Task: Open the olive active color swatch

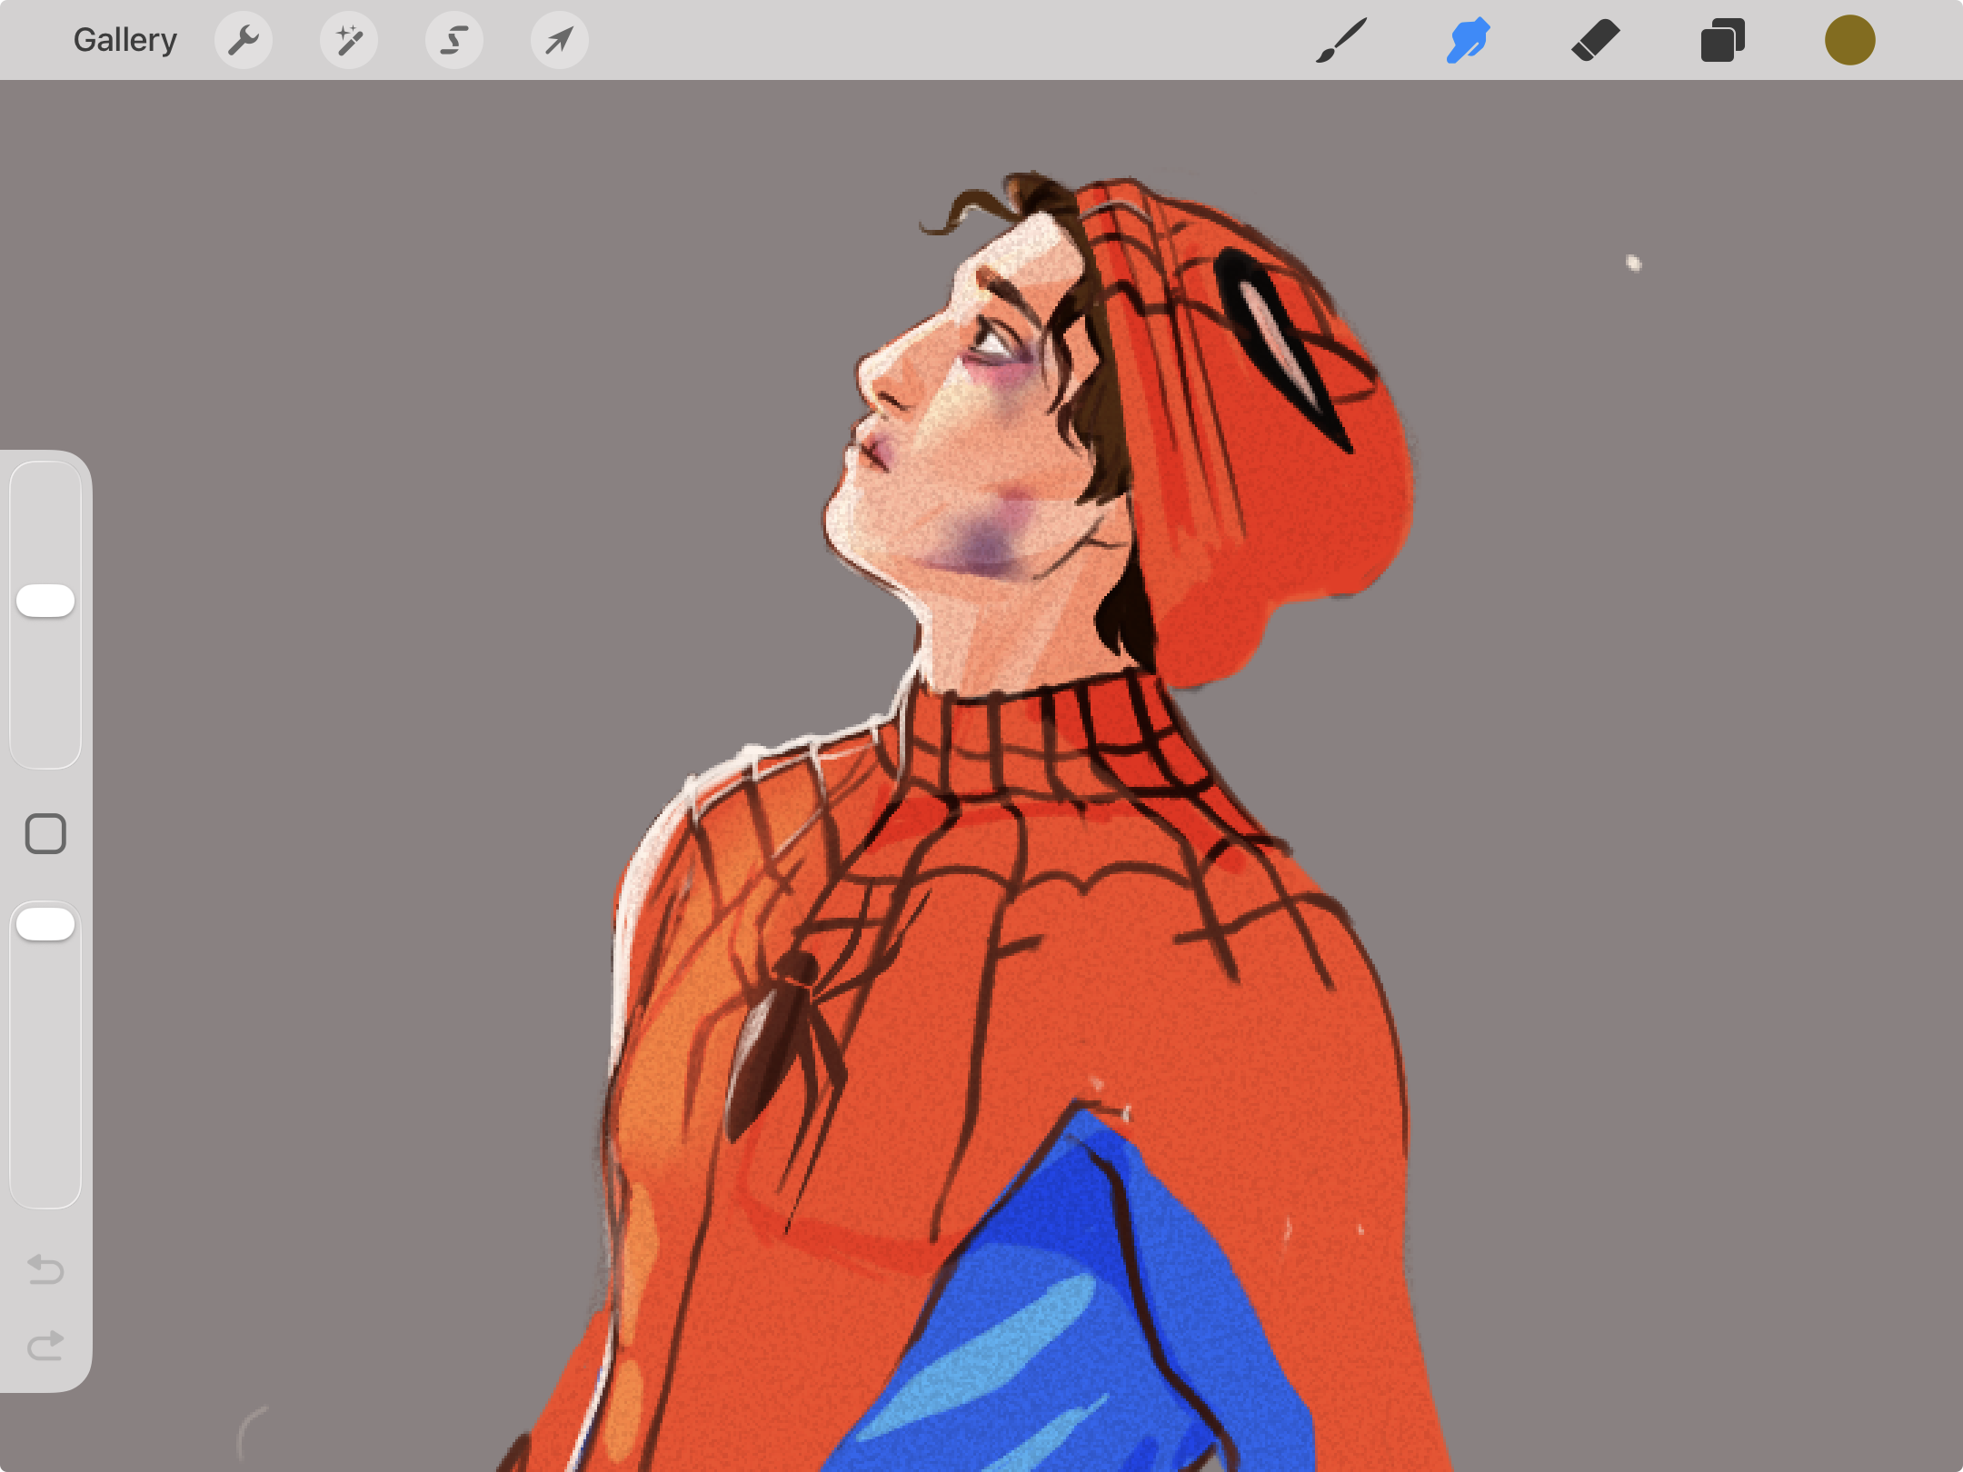Action: click(1850, 40)
